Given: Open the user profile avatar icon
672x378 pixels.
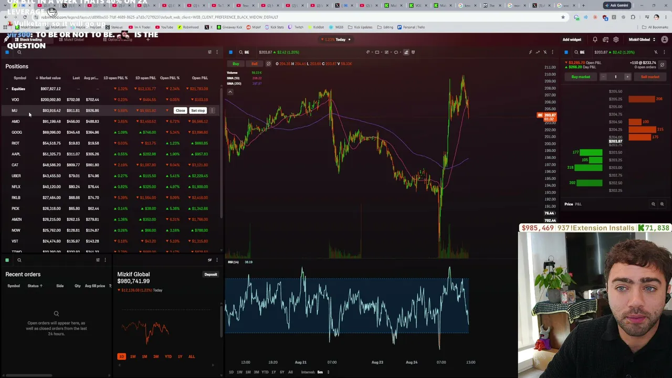Looking at the screenshot, I should 665,39.
